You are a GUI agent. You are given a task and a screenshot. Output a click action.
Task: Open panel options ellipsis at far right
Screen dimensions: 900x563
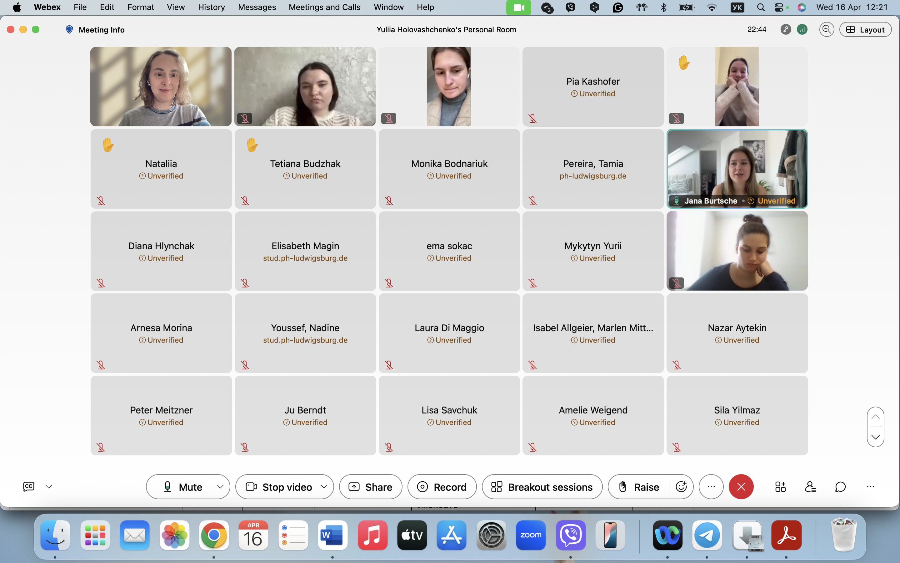pos(870,487)
